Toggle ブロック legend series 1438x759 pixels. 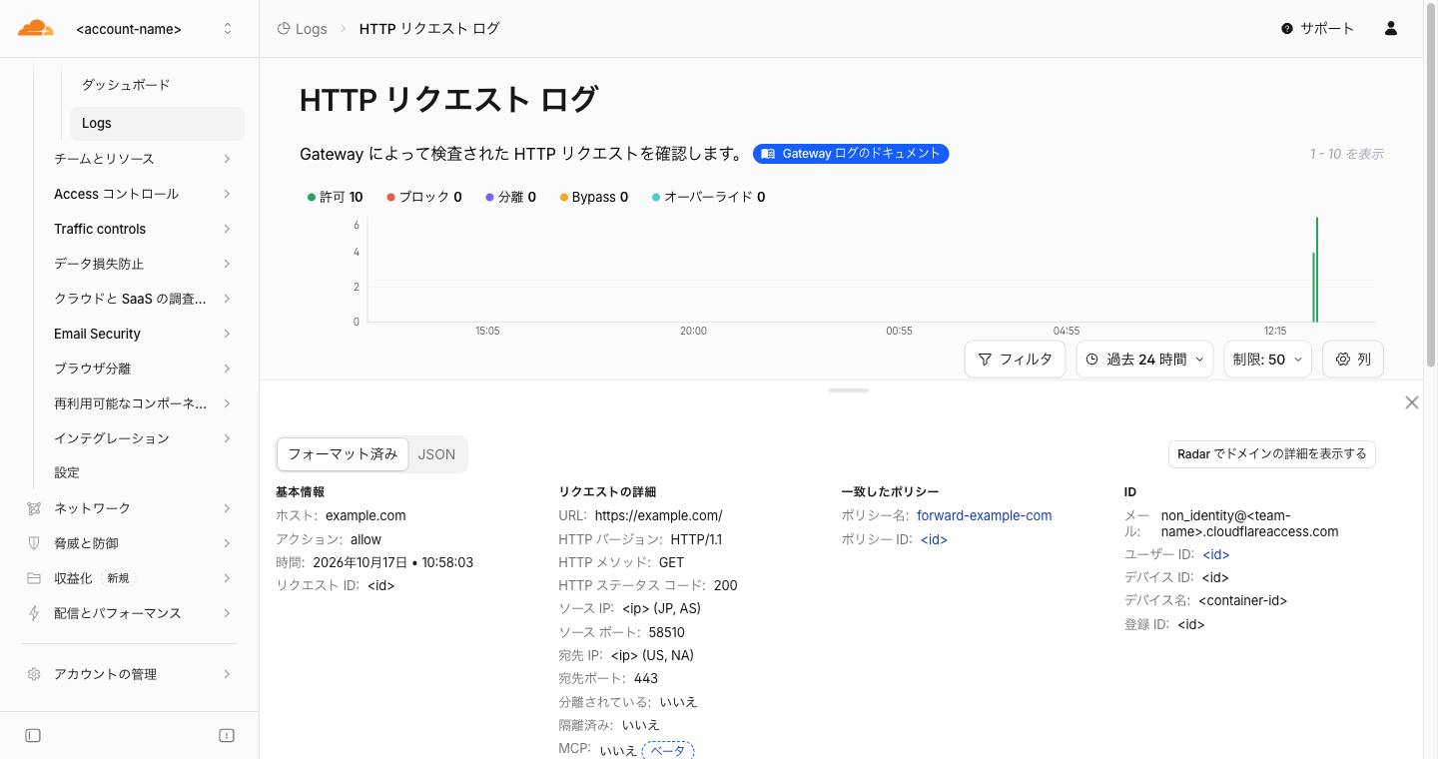click(x=424, y=197)
